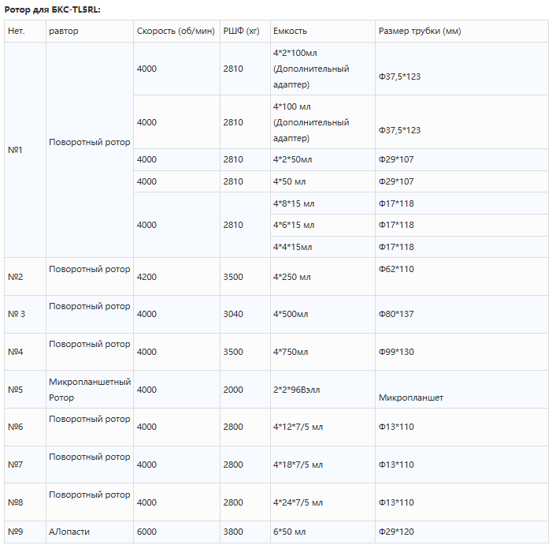
Task: Select "2800" in the №8 row
Action: click(x=233, y=502)
